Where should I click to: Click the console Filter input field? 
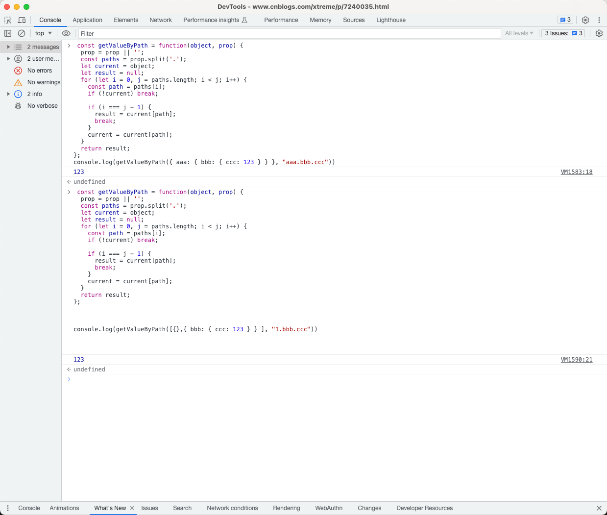coord(289,33)
